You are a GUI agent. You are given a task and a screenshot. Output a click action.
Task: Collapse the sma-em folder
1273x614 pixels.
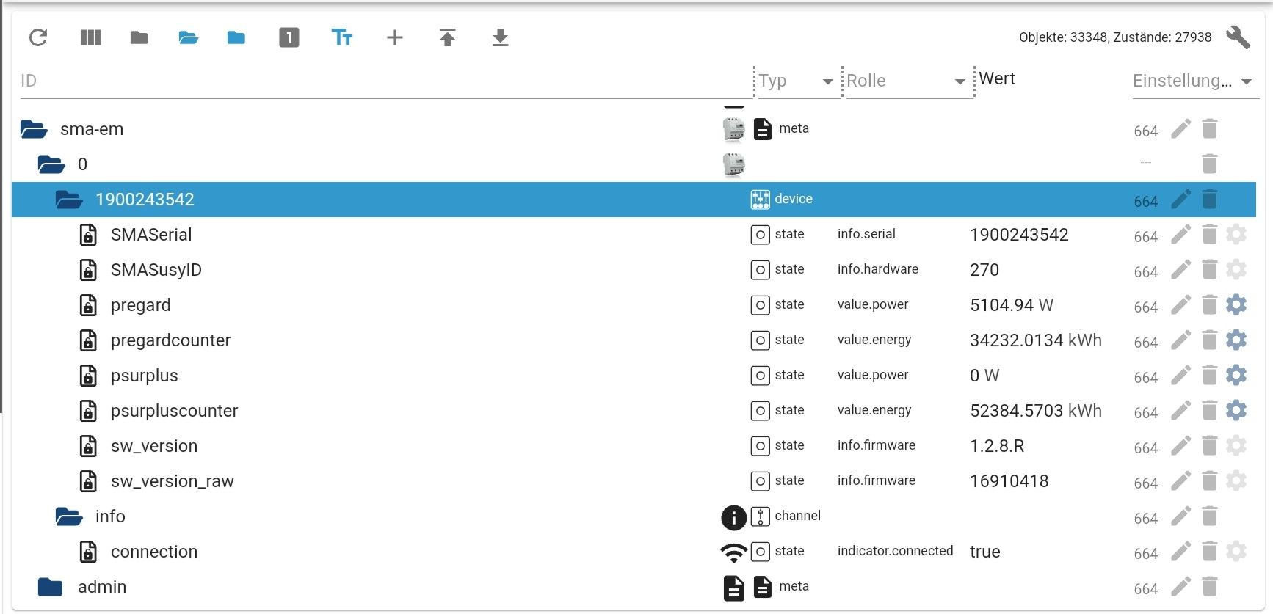pyautogui.click(x=34, y=130)
